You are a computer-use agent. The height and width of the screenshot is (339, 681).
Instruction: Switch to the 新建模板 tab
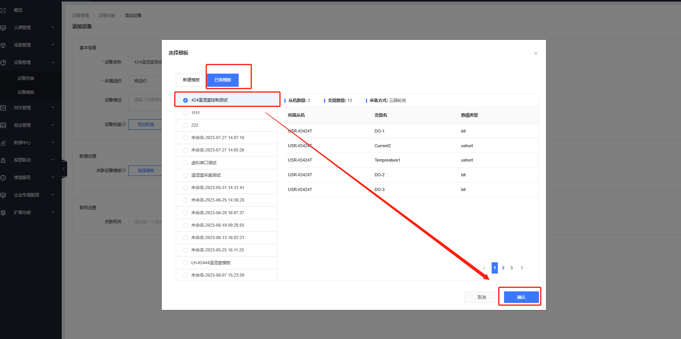(191, 80)
